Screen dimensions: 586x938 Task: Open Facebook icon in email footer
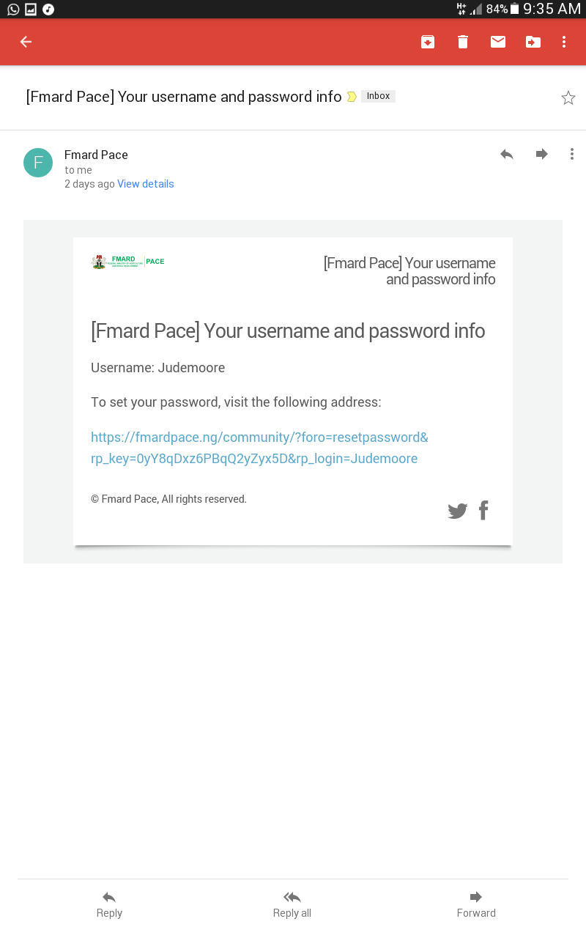(483, 510)
